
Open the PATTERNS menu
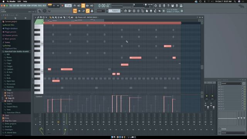tap(23, 5)
